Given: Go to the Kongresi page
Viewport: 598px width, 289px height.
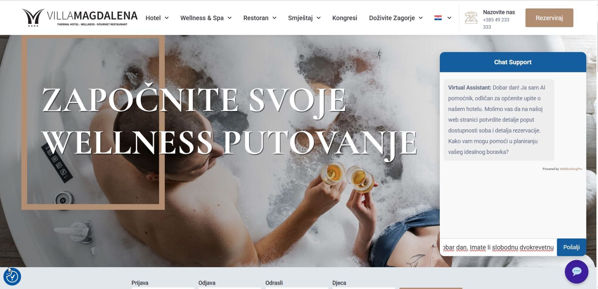Looking at the screenshot, I should [344, 18].
